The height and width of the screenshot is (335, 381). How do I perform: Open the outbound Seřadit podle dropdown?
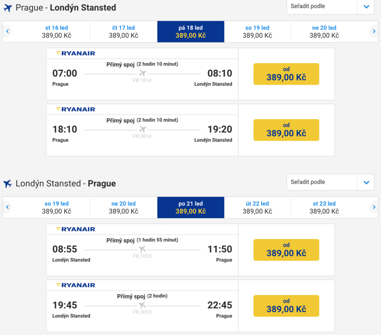(366, 7)
